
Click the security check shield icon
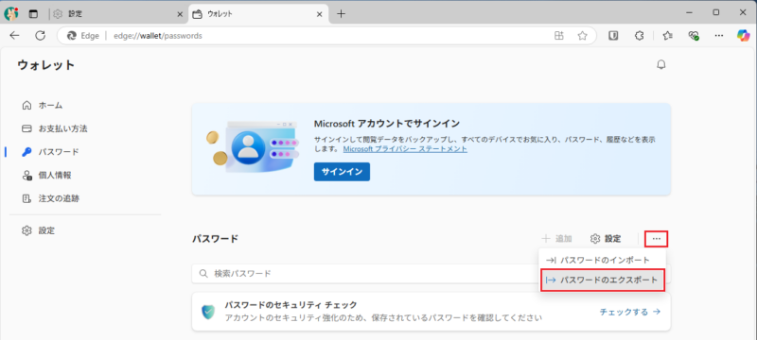coord(208,312)
